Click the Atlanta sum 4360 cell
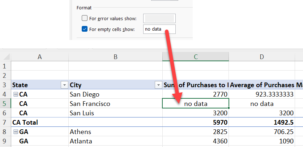 coord(196,141)
